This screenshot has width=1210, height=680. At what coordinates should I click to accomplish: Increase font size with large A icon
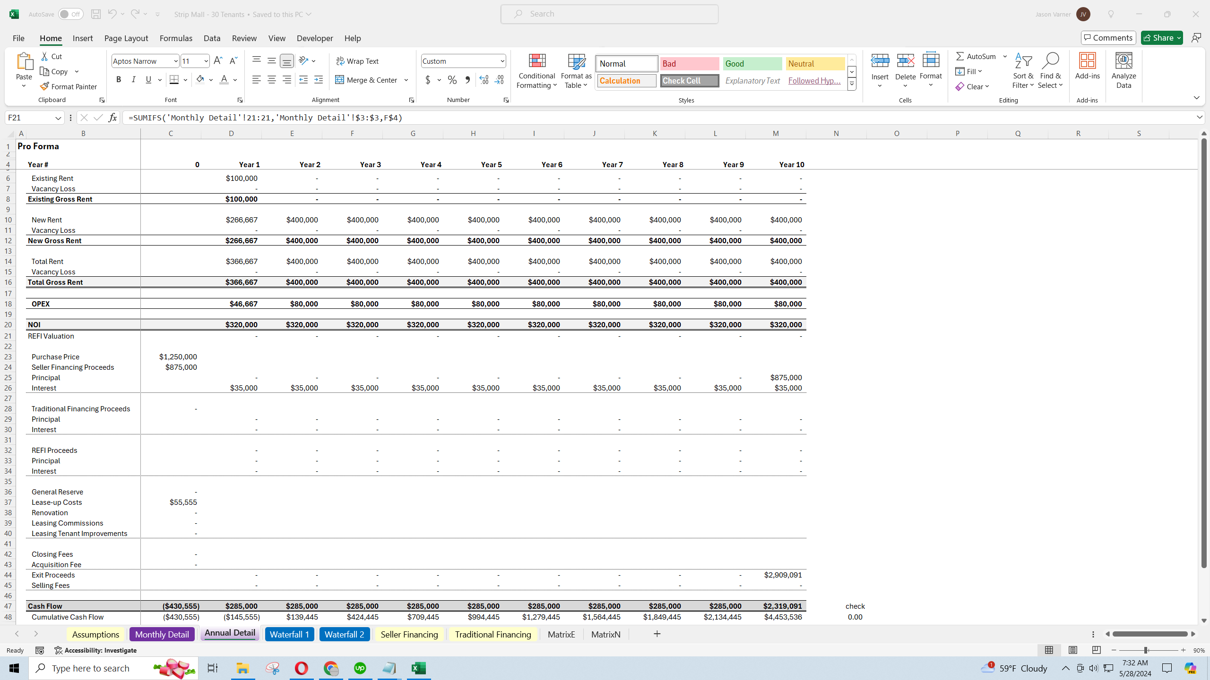[x=218, y=60]
